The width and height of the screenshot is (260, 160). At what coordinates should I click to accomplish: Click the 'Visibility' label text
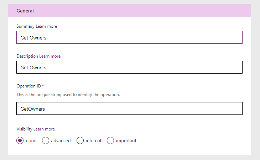tap(24, 129)
